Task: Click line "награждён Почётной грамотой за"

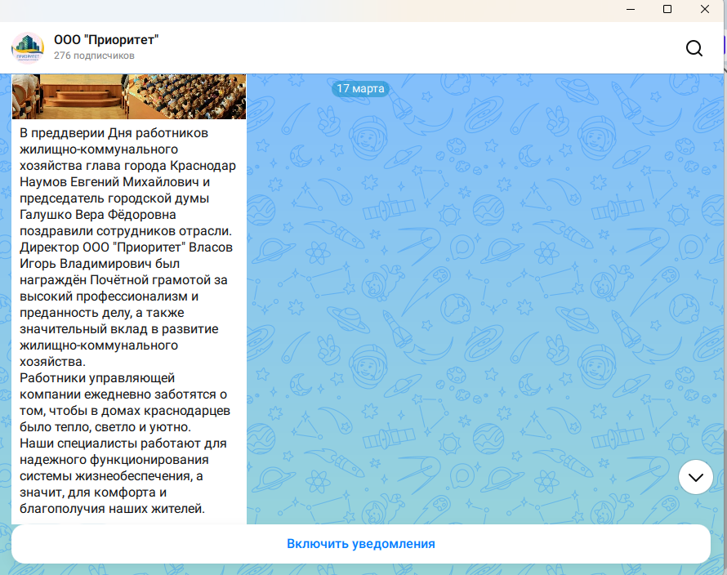Action: click(123, 280)
